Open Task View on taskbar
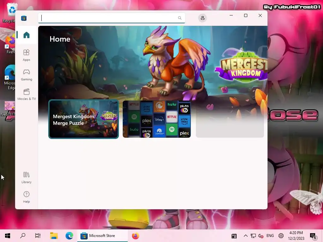Screen dimensions: 323x242 click(x=38, y=236)
